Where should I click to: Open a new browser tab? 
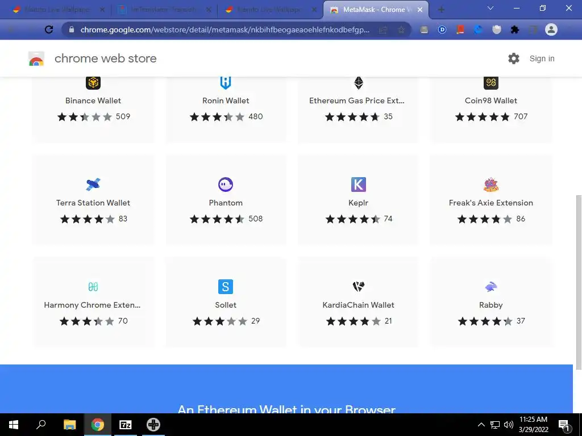coord(441,10)
